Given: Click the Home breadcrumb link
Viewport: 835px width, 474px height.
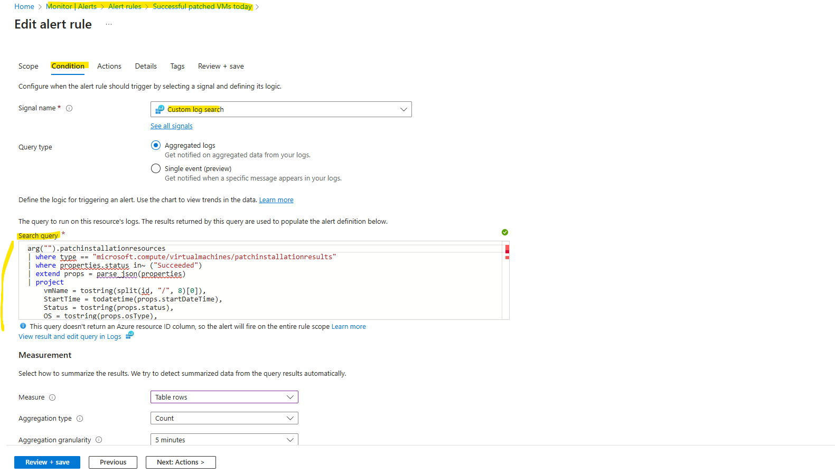Looking at the screenshot, I should [x=24, y=6].
